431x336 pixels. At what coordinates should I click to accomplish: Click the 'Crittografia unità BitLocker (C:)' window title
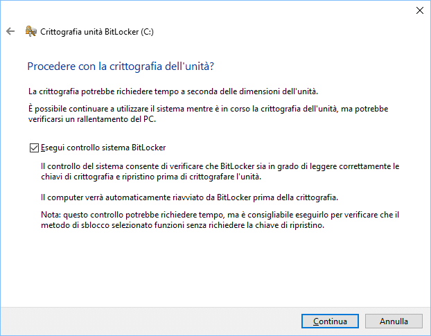(x=97, y=32)
